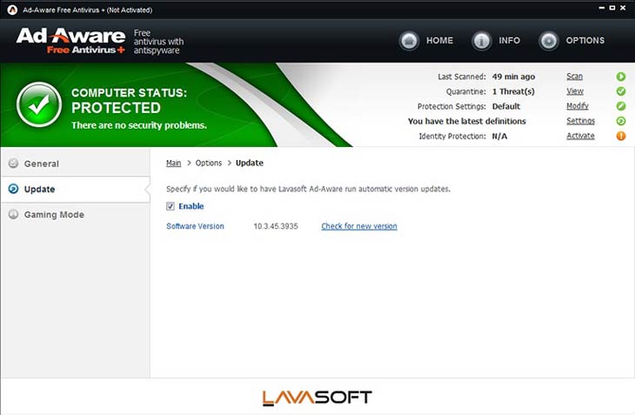Click the Modify protection settings link
Screen dimensions: 635x415
point(578,106)
